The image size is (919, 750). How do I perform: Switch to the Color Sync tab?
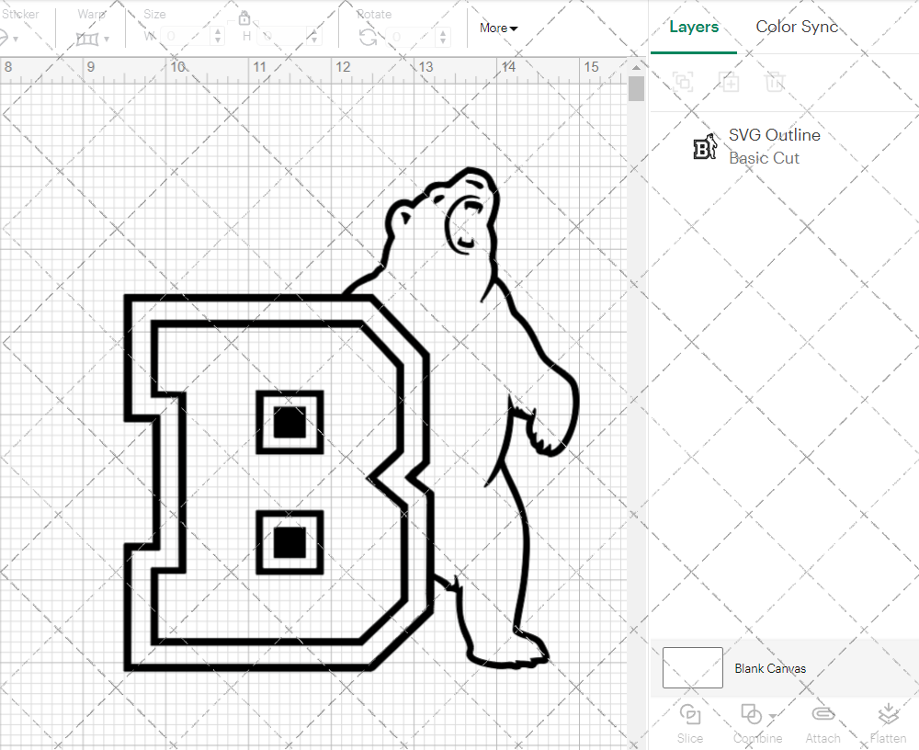pos(796,27)
